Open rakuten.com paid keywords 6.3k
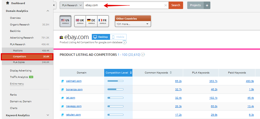The width and height of the screenshot is (260, 119). 251,115
